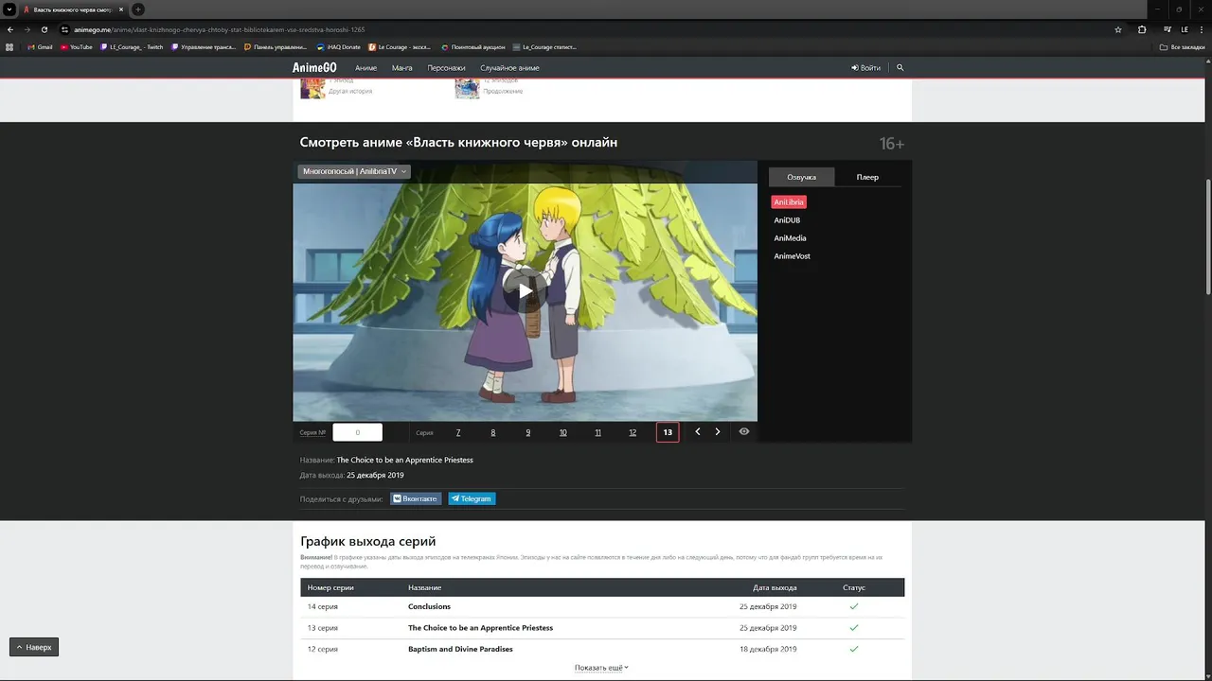
Task: Open the Le Courage statistics bookmark
Action: [x=544, y=46]
